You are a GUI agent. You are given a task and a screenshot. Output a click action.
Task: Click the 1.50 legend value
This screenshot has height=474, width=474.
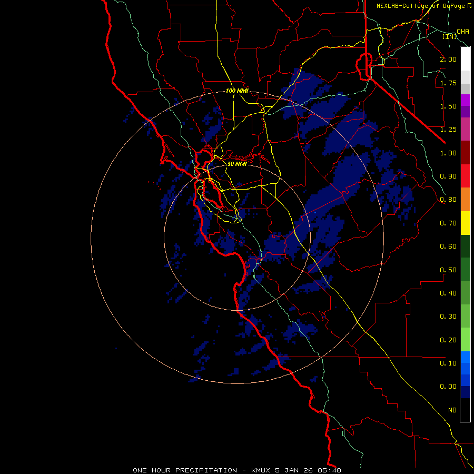point(448,106)
